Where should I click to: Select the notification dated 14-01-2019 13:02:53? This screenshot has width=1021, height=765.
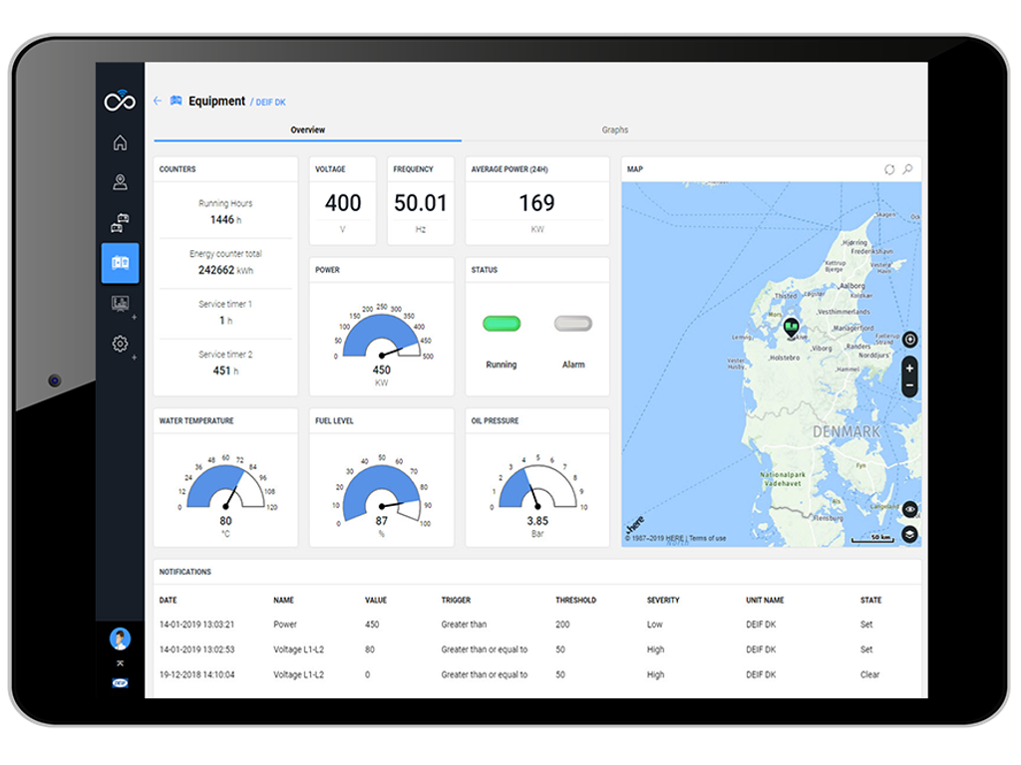click(x=537, y=649)
